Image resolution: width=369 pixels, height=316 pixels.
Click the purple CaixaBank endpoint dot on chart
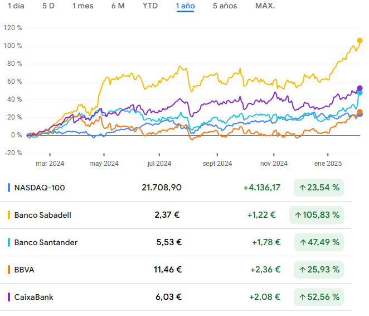(360, 88)
